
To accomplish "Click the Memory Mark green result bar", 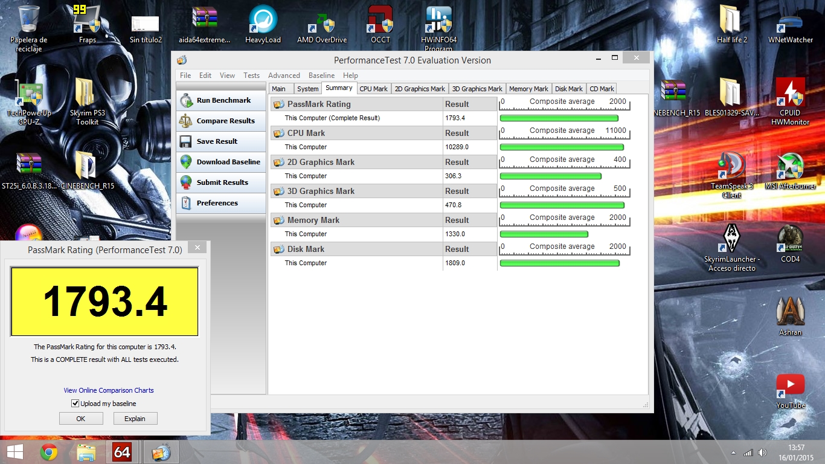I will coord(544,234).
